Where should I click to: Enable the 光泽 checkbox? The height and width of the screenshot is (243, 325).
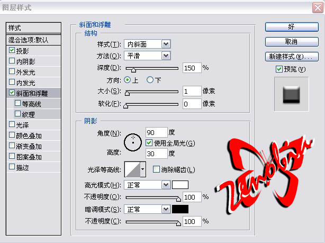[12, 124]
